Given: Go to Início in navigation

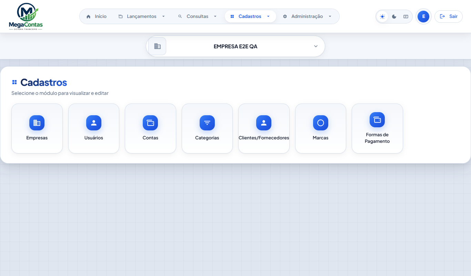Looking at the screenshot, I should (x=97, y=17).
